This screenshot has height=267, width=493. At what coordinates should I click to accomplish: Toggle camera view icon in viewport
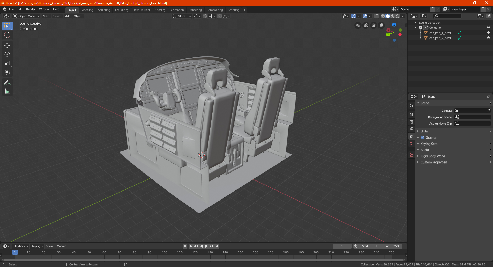tap(366, 25)
